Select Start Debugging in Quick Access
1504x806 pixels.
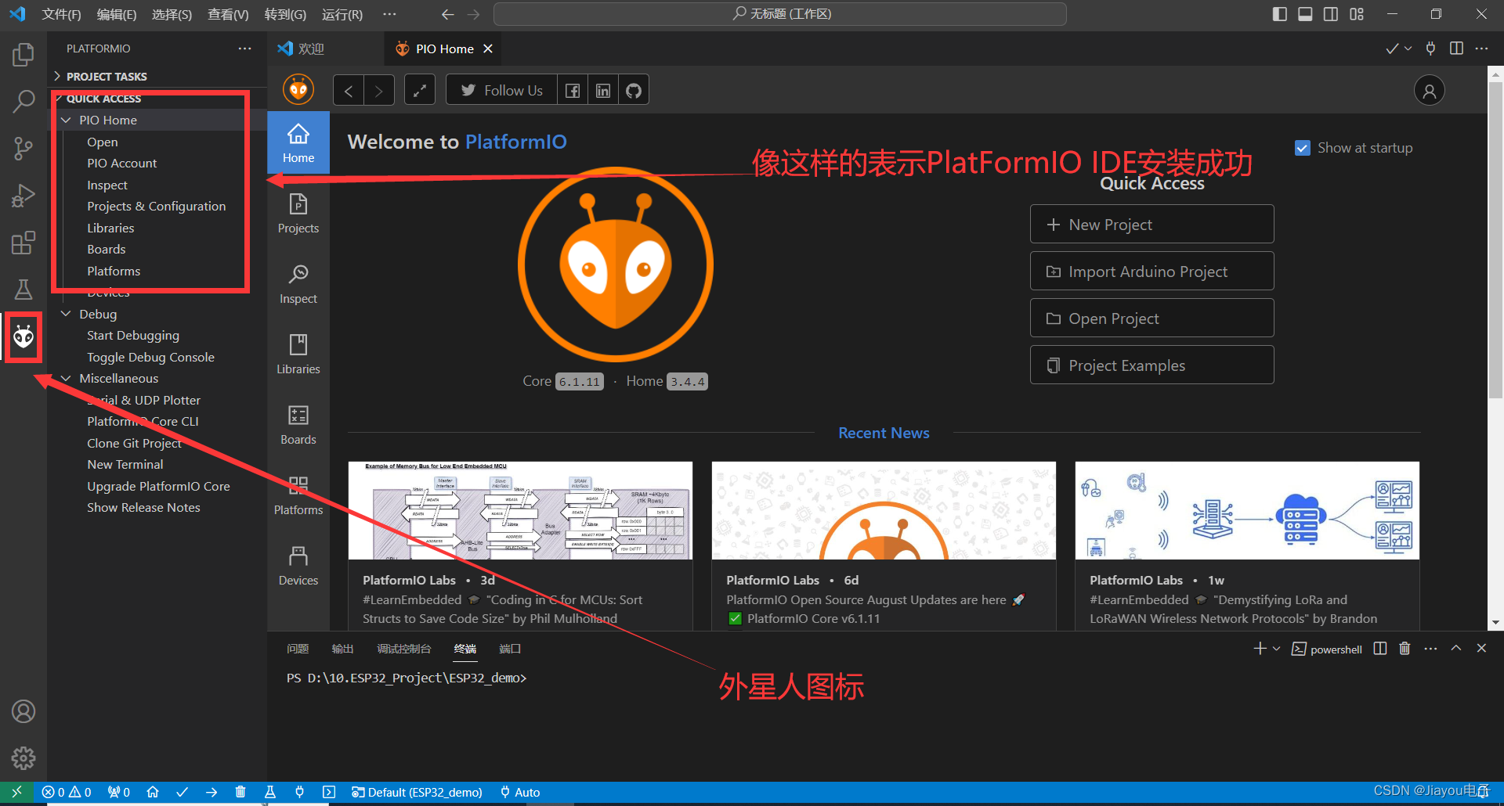tap(133, 336)
